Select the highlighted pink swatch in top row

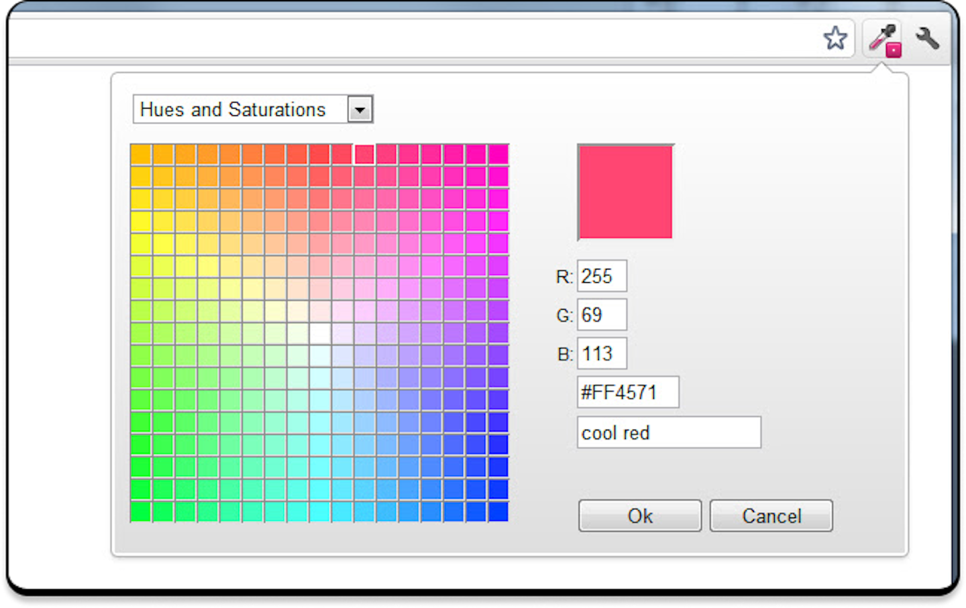pos(364,155)
